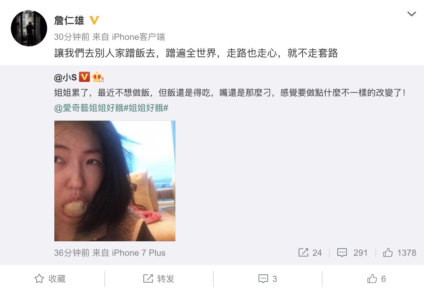The width and height of the screenshot is (424, 292).
Task: Click the gold V verified badge beside 詹仁雄
Action: (x=94, y=20)
